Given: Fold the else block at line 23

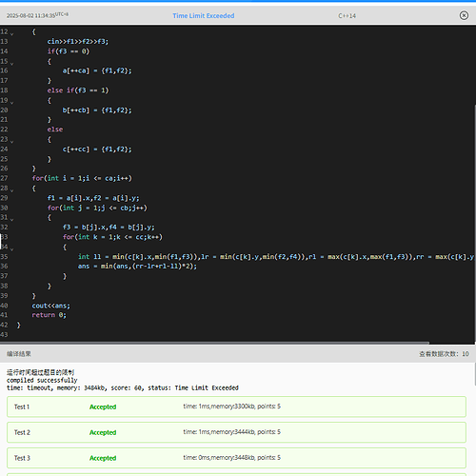Looking at the screenshot, I should click(x=12, y=142).
